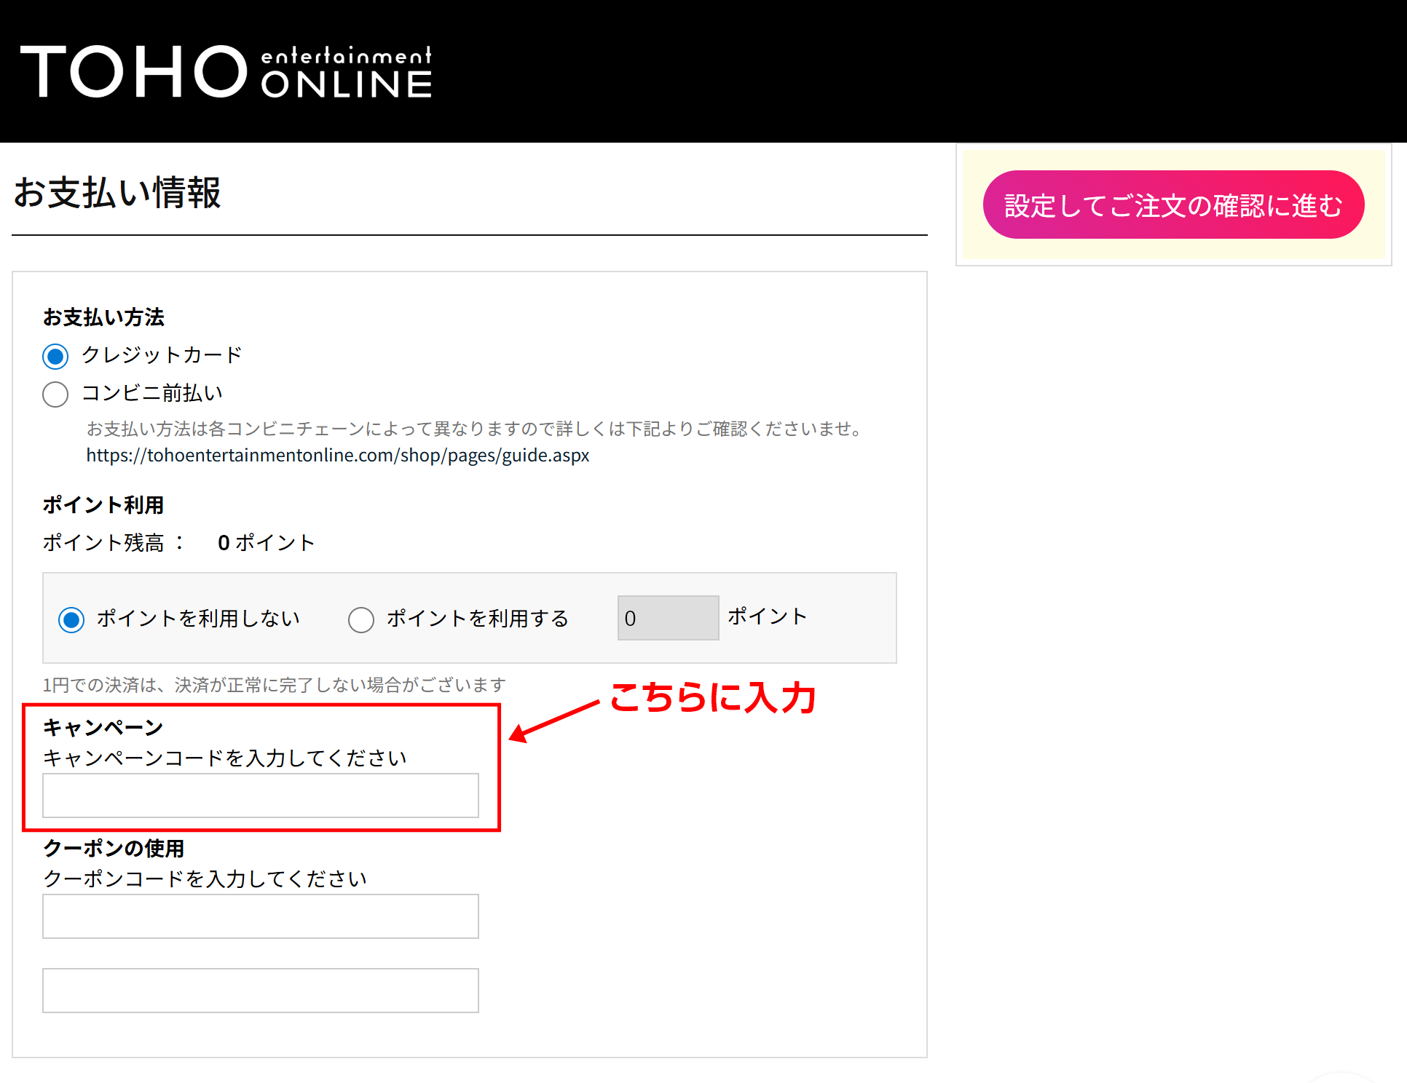
Task: Click the first coupon code field
Action: point(260,916)
